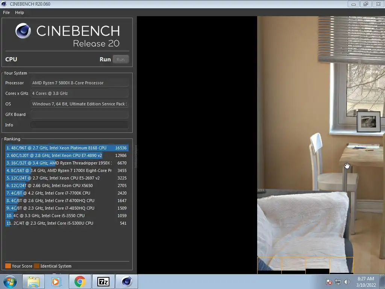Click the panel splitter handle beside Ranking
The height and width of the screenshot is (289, 385).
click(x=135, y=156)
